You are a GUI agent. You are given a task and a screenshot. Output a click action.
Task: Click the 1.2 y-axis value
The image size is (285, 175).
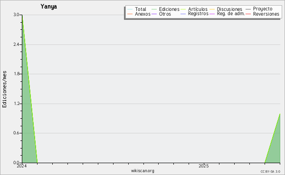(x=16, y=104)
